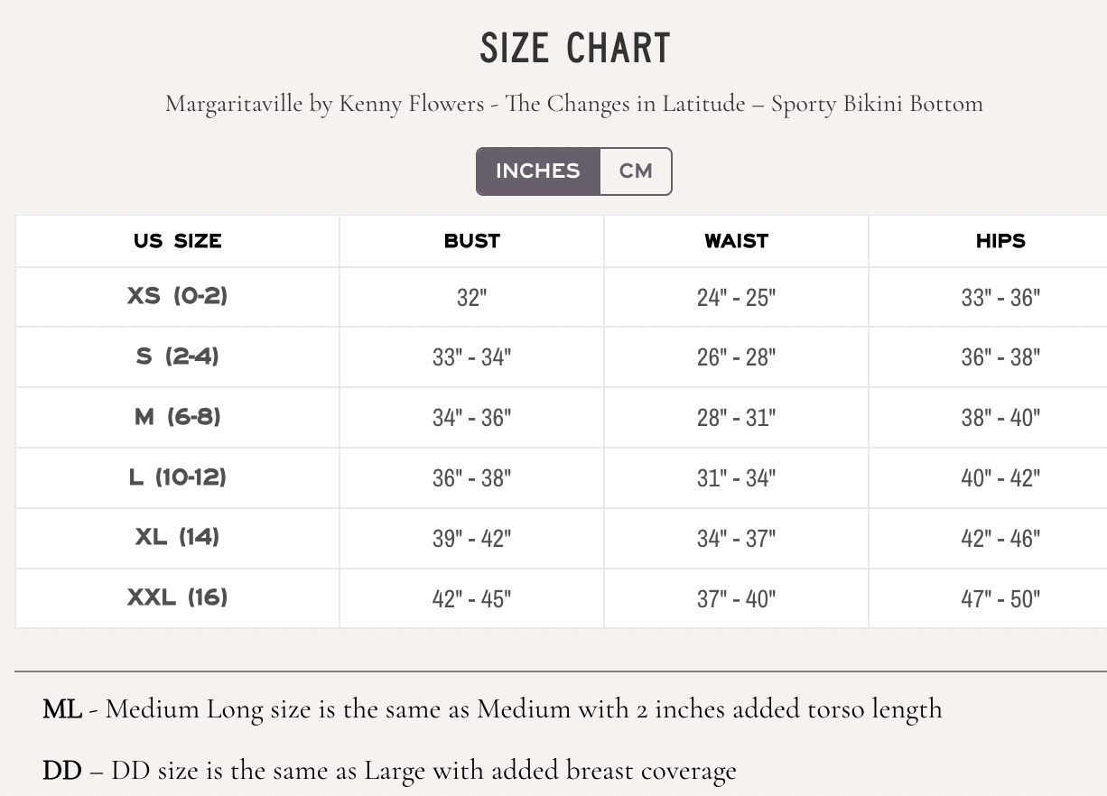Select the XL (14) size row

tap(177, 538)
